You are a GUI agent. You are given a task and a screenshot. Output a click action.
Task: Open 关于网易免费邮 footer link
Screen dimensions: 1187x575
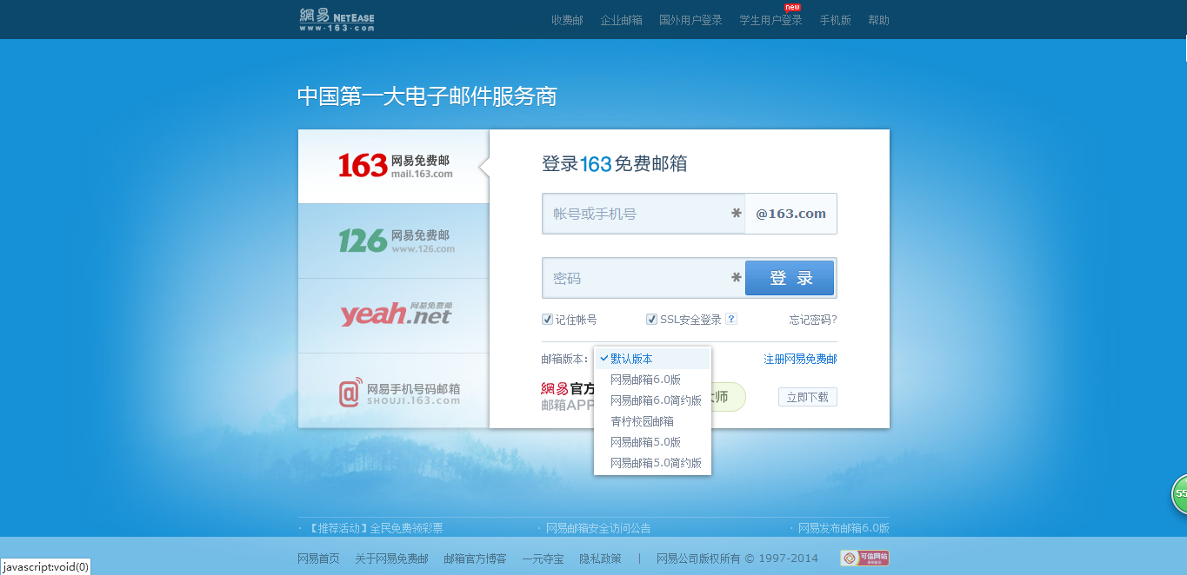391,558
